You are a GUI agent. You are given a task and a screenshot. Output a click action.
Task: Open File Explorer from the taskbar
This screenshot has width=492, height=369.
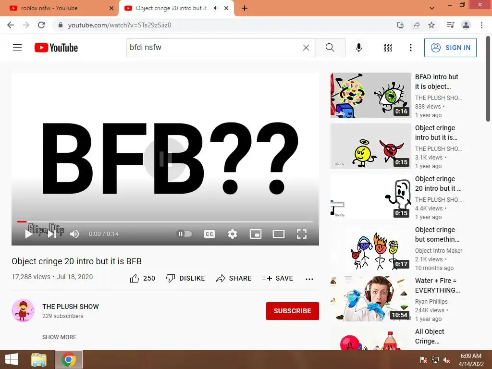[39, 359]
